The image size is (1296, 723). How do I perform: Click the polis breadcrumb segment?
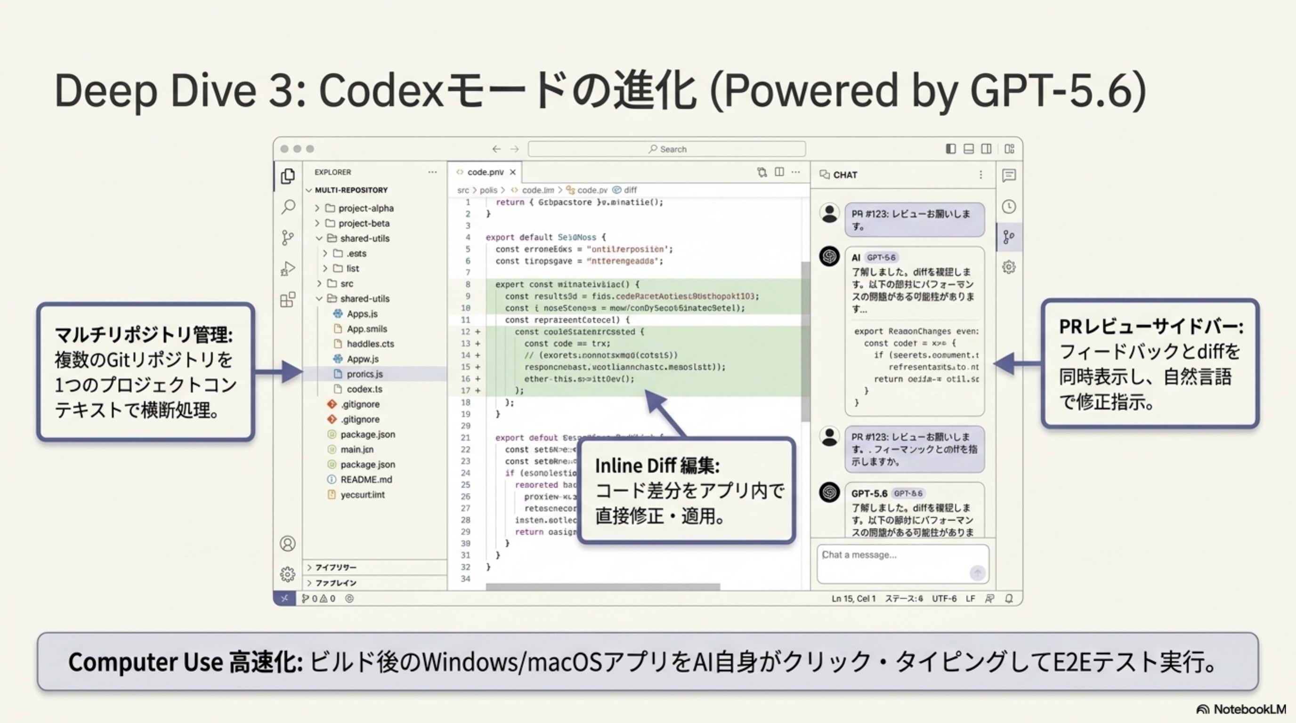point(488,190)
